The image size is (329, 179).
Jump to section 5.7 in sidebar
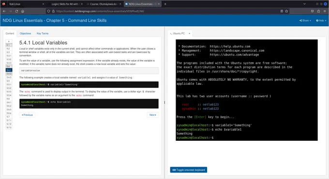9,117
